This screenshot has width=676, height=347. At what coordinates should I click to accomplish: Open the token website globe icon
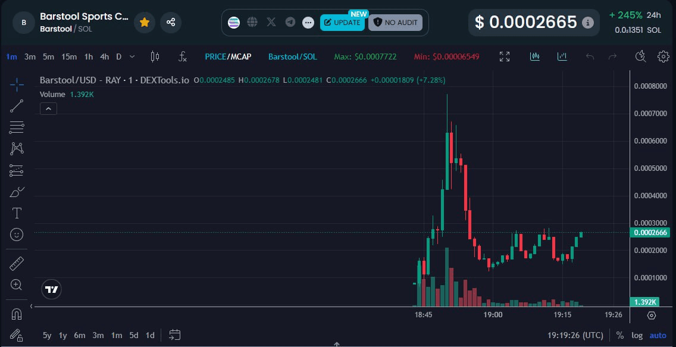pos(252,22)
